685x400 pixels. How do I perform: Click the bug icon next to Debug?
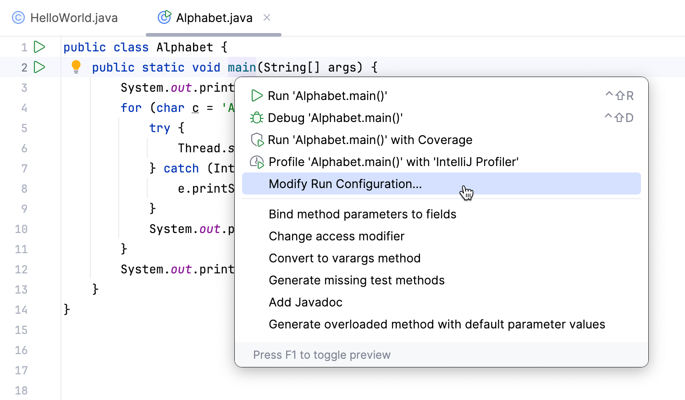click(x=257, y=117)
